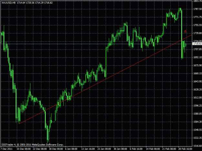Click the 1739.80 price scale label

coord(197,33)
